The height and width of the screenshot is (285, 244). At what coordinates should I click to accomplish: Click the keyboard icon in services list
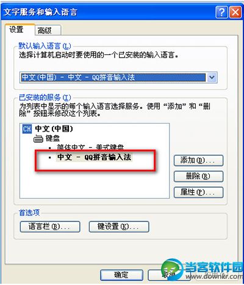tap(38, 139)
